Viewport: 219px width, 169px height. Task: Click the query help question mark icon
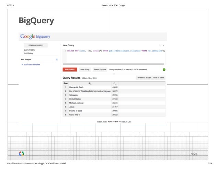[160, 46]
